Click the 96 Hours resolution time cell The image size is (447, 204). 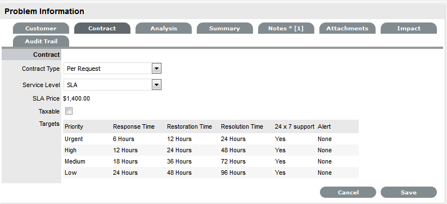tap(233, 173)
